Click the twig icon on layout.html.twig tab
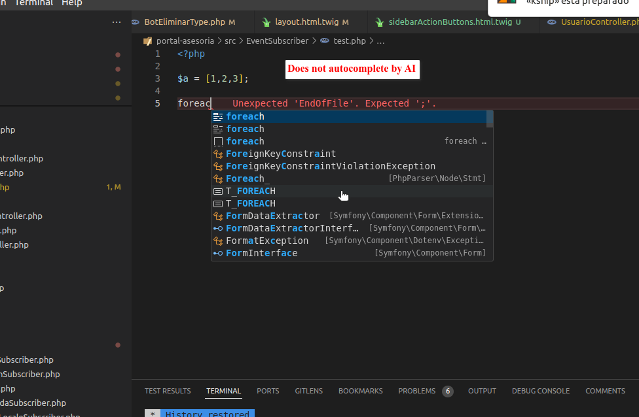 [266, 22]
